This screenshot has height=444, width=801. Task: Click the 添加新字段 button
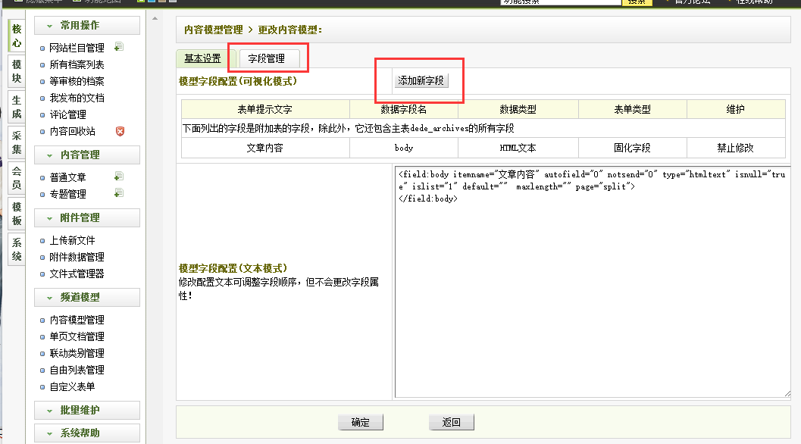[x=421, y=81]
